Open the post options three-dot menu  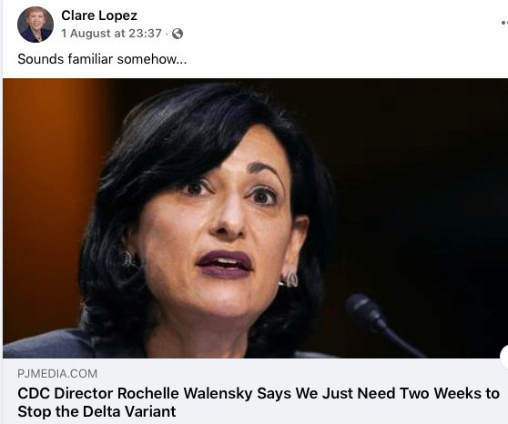click(504, 23)
